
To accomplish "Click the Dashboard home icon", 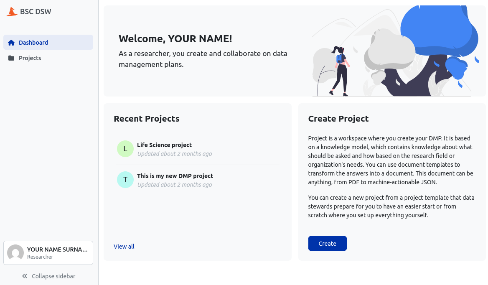I will point(11,43).
